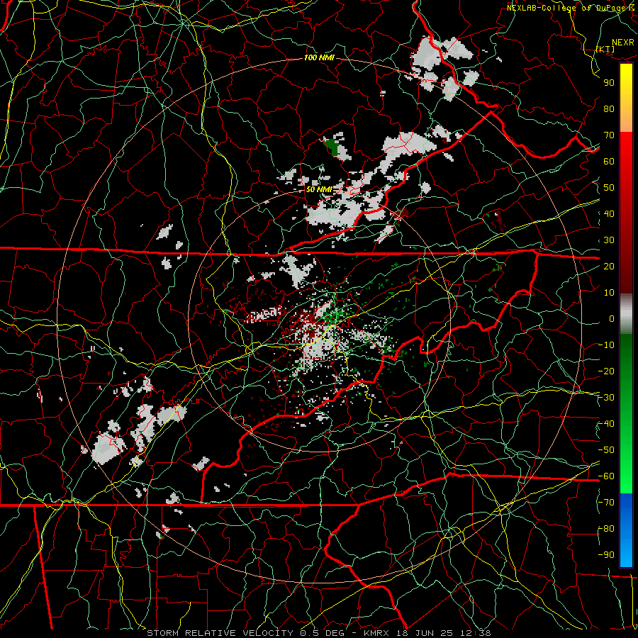Screen dimensions: 638x638
Task: Click the "100 NMI" range ring label
Action: pos(319,58)
